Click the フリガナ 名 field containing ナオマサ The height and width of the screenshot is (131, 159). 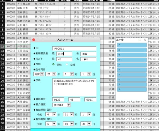point(88,59)
